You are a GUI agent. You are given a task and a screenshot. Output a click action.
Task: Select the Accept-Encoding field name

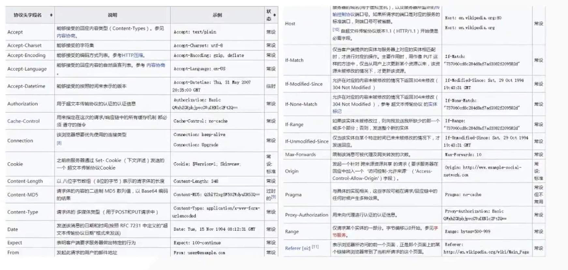(x=26, y=55)
